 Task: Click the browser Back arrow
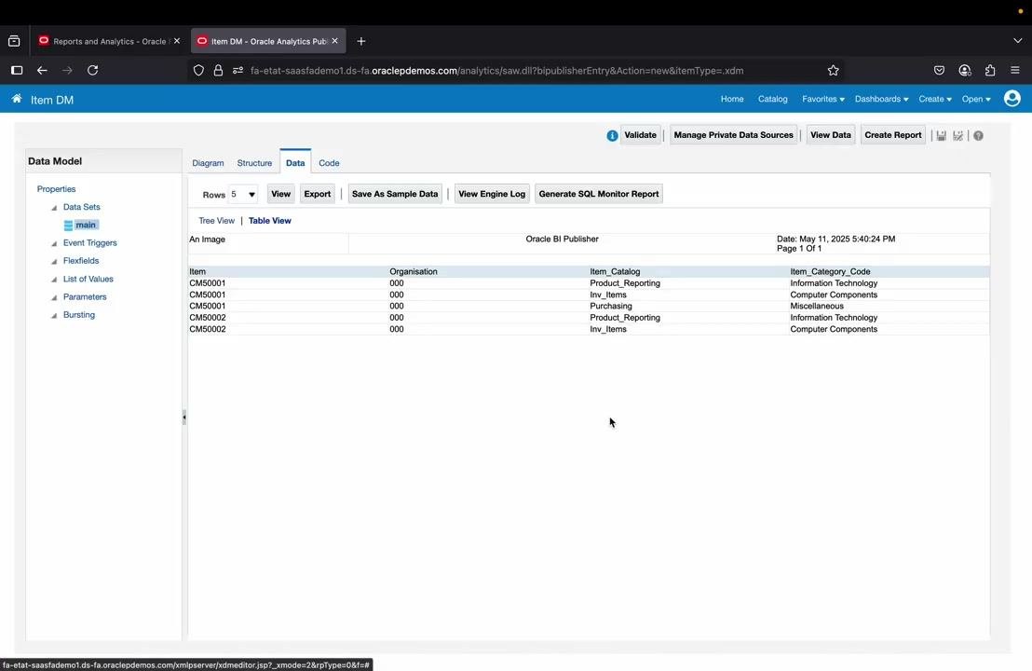(42, 71)
